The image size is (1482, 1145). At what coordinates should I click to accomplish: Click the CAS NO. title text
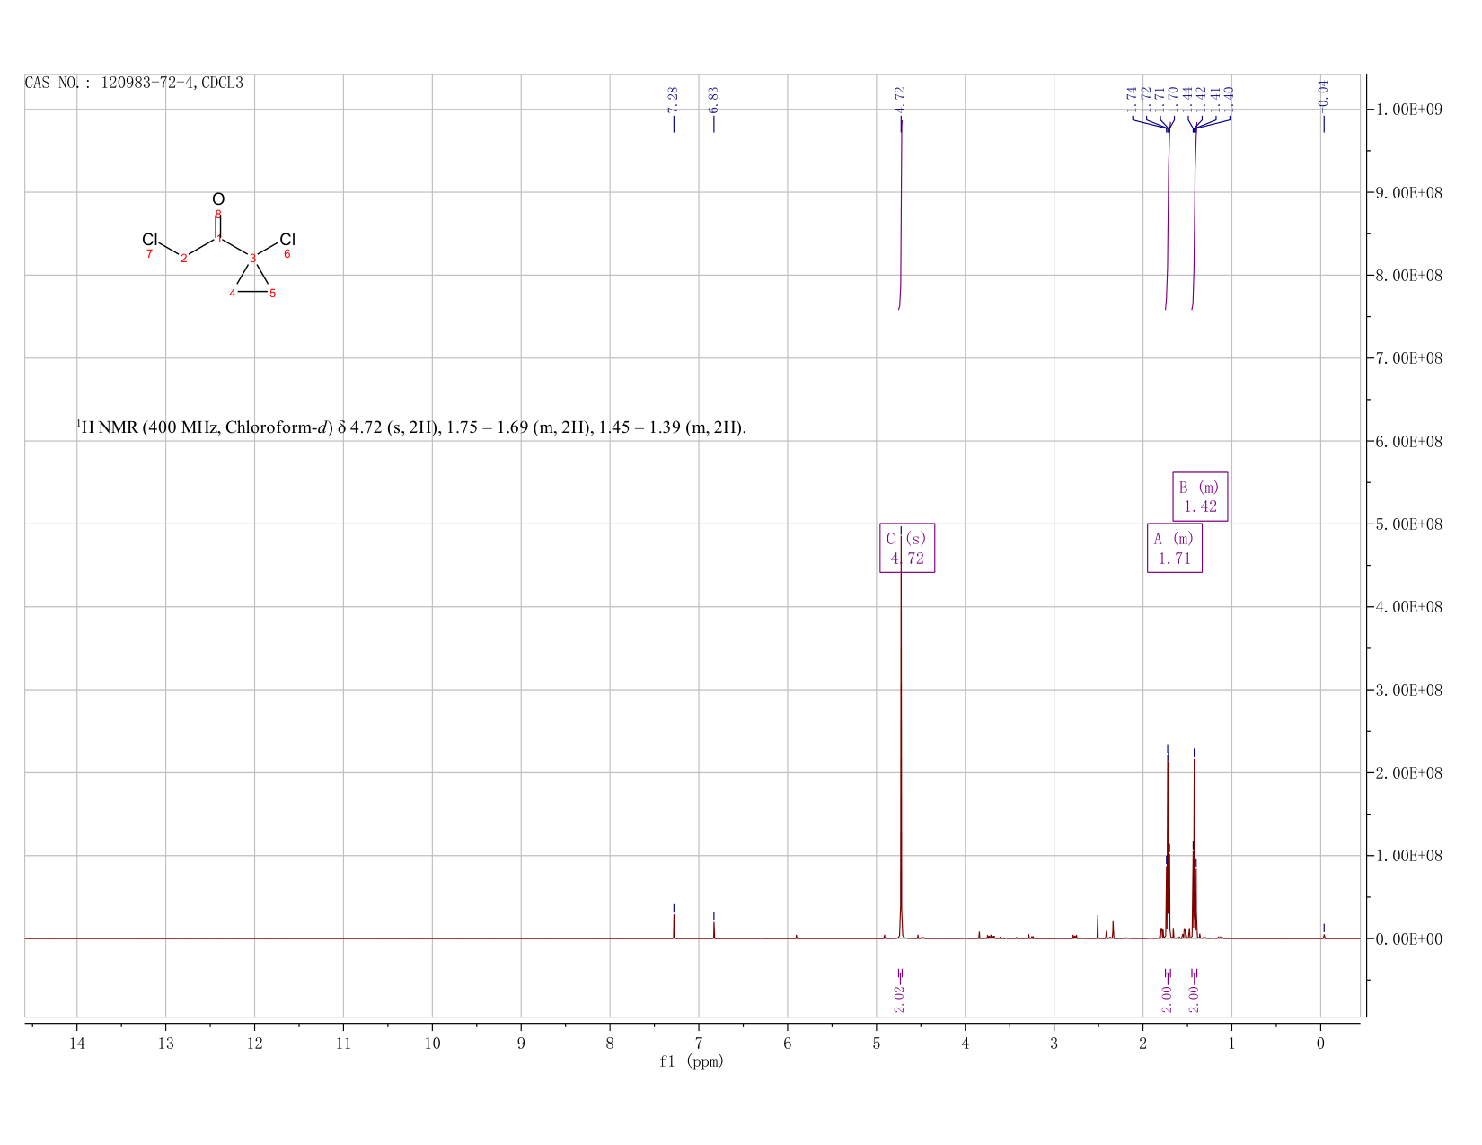(x=134, y=83)
